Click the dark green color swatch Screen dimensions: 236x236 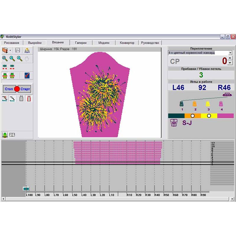(176, 116)
